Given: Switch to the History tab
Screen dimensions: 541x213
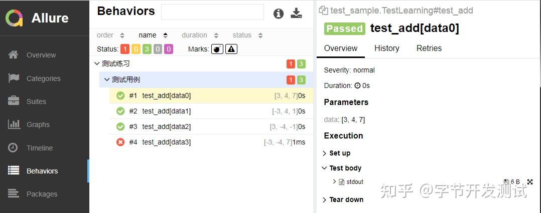Looking at the screenshot, I should pos(386,48).
